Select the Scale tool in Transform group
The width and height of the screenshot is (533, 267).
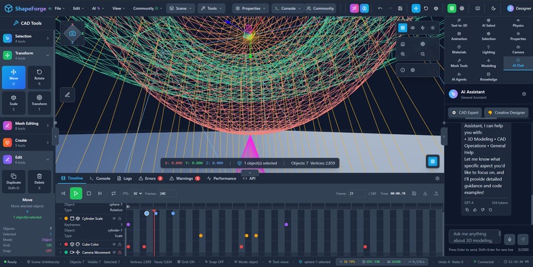coord(14,103)
